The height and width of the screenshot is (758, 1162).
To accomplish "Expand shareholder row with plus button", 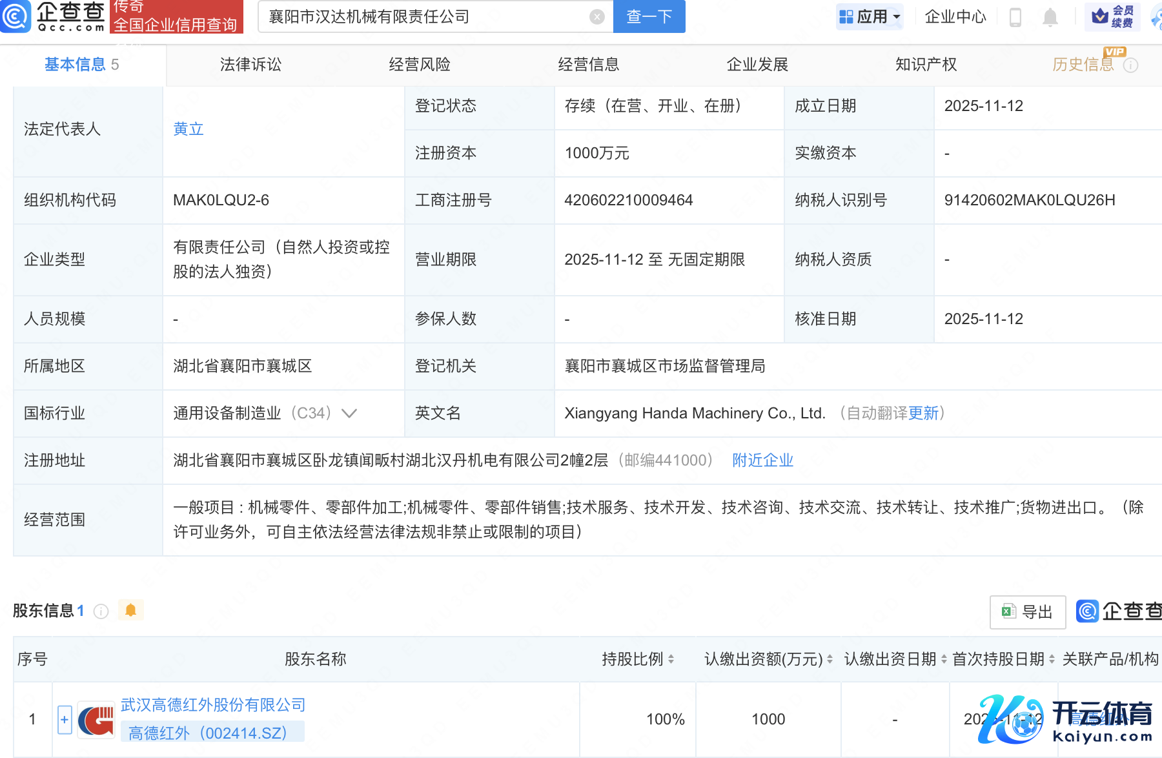I will point(65,719).
